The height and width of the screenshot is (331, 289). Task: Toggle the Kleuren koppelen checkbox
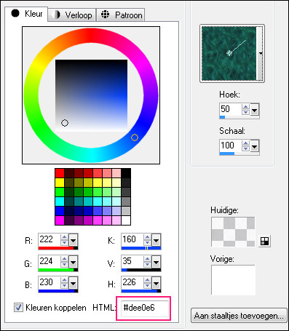(18, 308)
